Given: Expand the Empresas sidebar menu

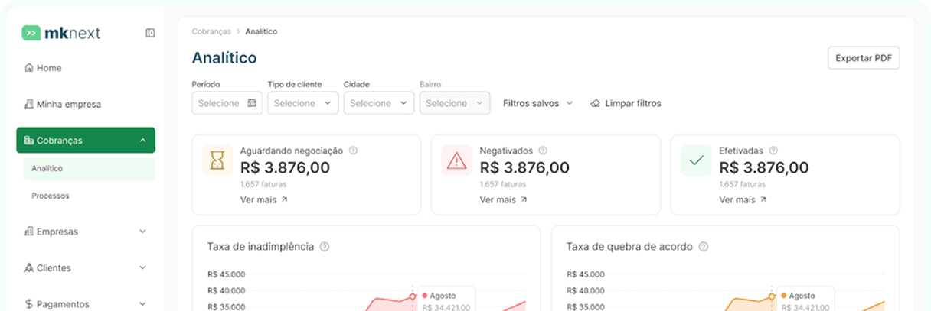Looking at the screenshot, I should 142,232.
